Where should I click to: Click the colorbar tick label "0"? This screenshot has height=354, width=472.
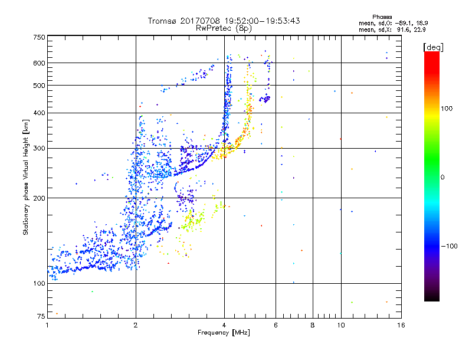pos(442,178)
